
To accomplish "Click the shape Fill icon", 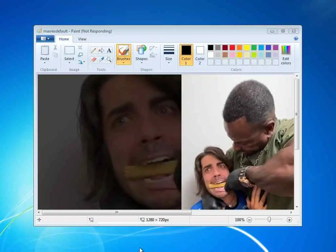I will tap(152, 55).
